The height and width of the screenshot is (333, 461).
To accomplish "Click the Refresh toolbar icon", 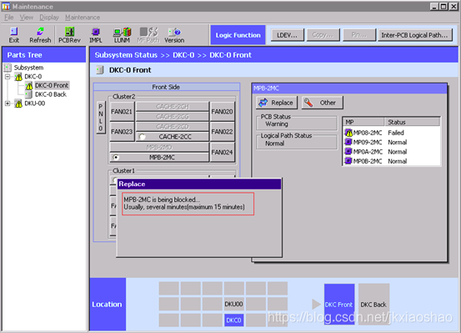I will (40, 35).
